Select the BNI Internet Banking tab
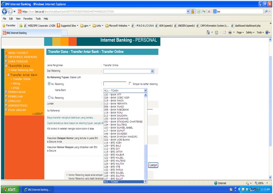 (x=31, y=33)
